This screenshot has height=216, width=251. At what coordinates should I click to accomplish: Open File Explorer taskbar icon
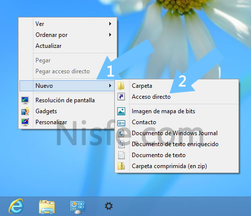[x=47, y=207]
